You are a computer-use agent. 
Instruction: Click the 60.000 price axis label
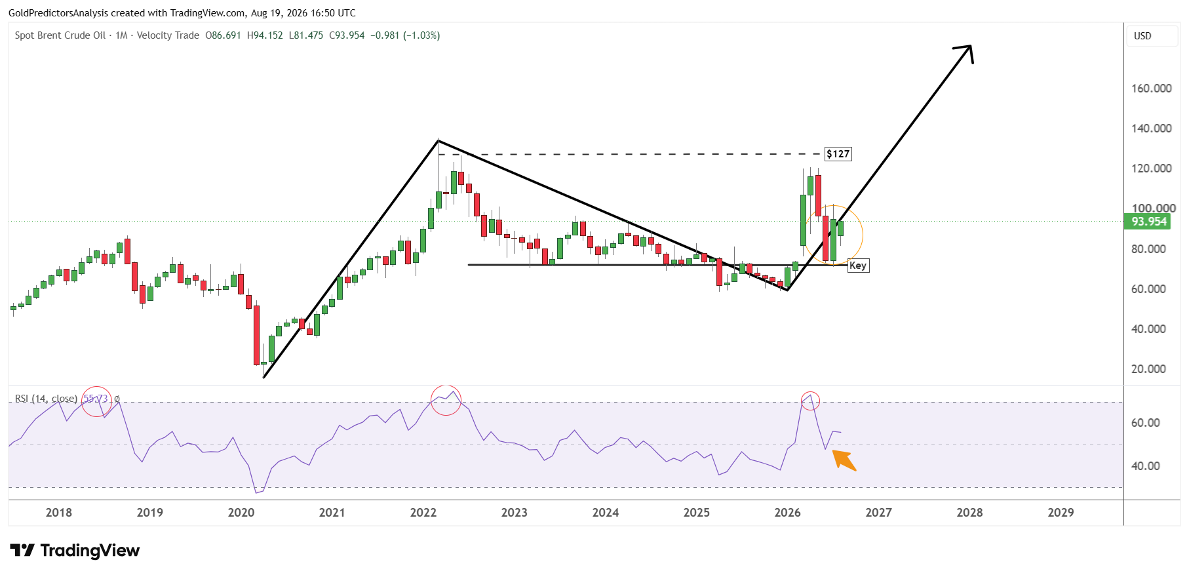1148,289
